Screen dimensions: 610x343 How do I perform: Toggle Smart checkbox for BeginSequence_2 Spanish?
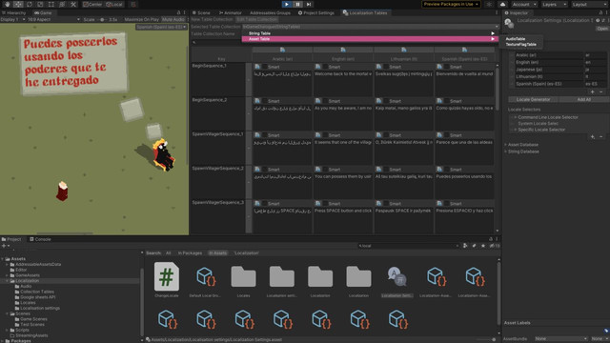click(447, 101)
